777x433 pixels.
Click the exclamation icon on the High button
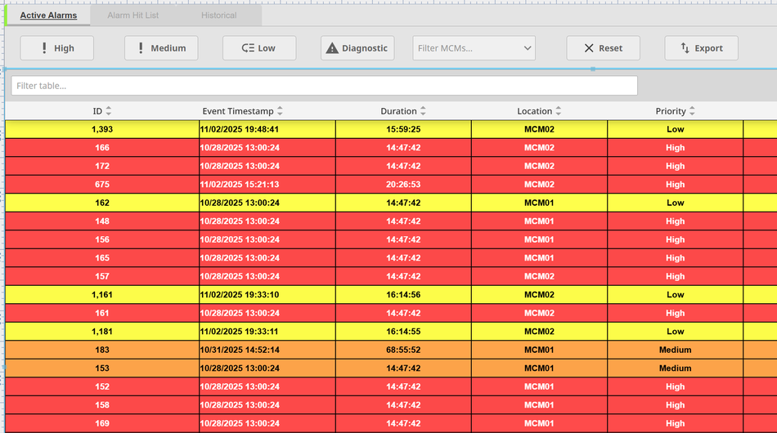[x=44, y=48]
